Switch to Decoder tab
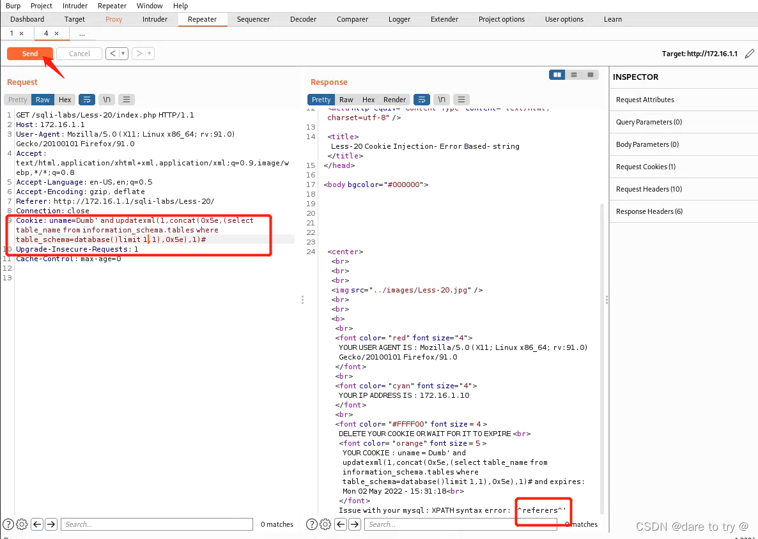This screenshot has width=758, height=539. [303, 19]
